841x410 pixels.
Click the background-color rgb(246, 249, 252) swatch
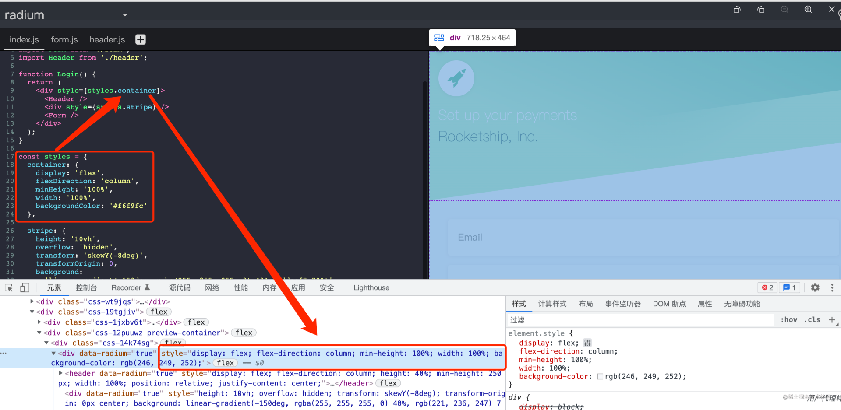click(x=600, y=376)
